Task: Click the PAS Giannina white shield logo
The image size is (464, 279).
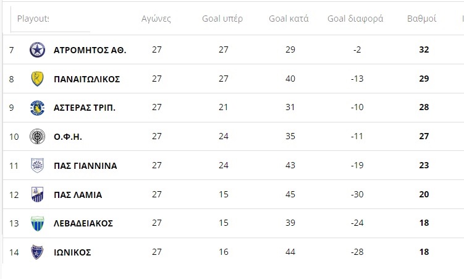Action: pyautogui.click(x=37, y=166)
